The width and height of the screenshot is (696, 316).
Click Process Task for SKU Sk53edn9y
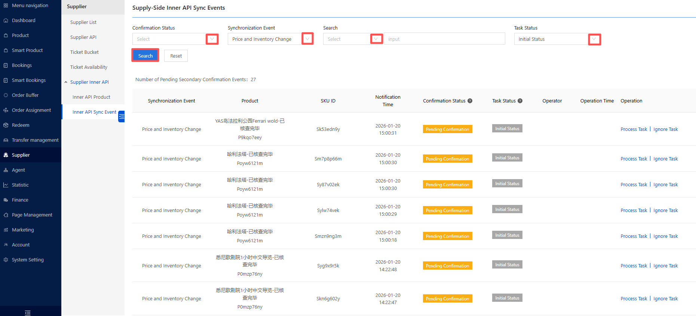click(634, 129)
